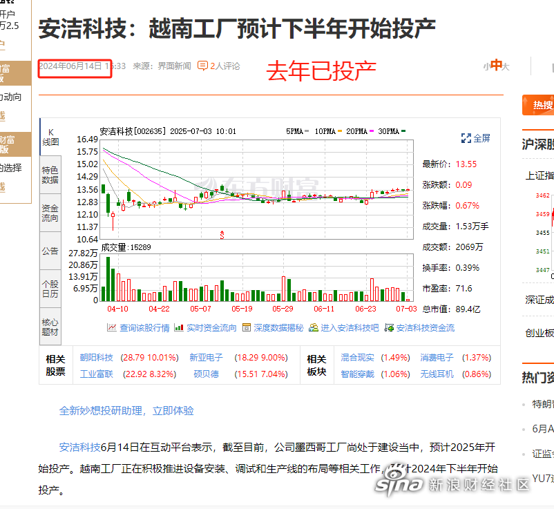Screen dimensions: 554x509
Task: Open the 2人评论 comments link
Action: point(225,66)
